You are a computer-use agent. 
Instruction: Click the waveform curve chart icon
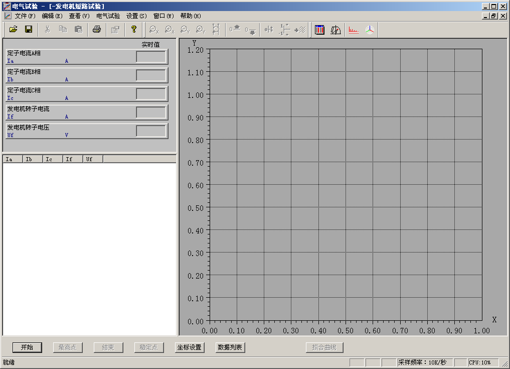tap(335, 30)
